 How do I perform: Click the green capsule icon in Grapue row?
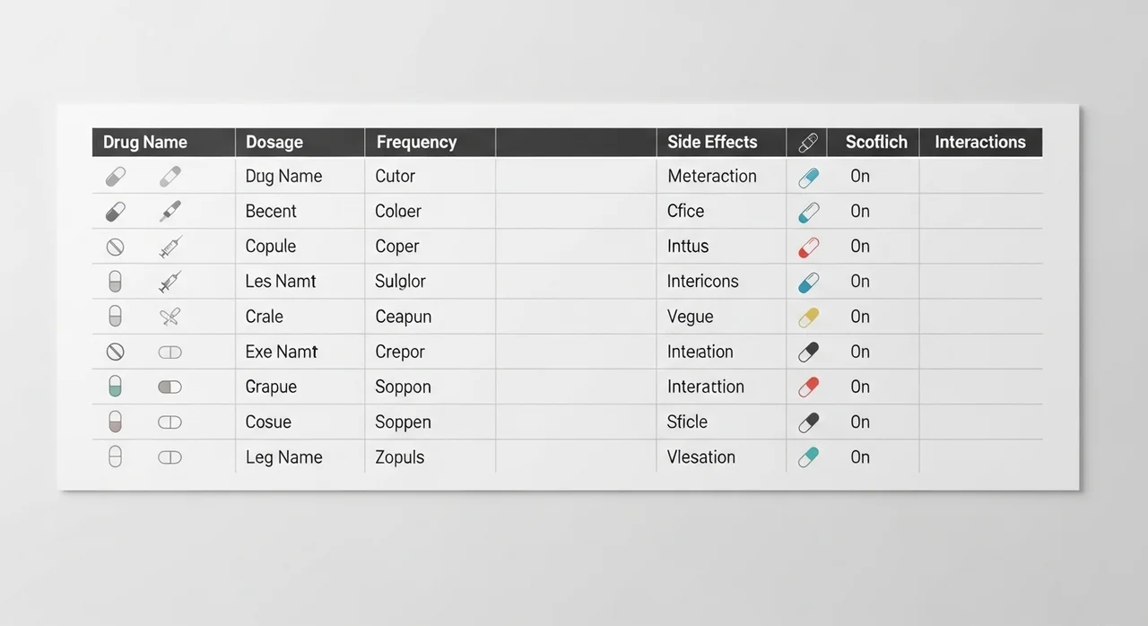coord(115,387)
